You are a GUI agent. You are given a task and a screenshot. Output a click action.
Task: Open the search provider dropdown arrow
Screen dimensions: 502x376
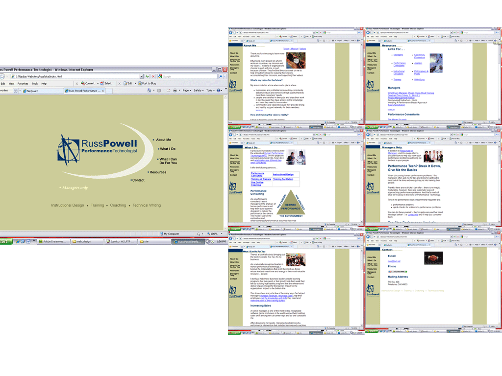click(x=225, y=76)
